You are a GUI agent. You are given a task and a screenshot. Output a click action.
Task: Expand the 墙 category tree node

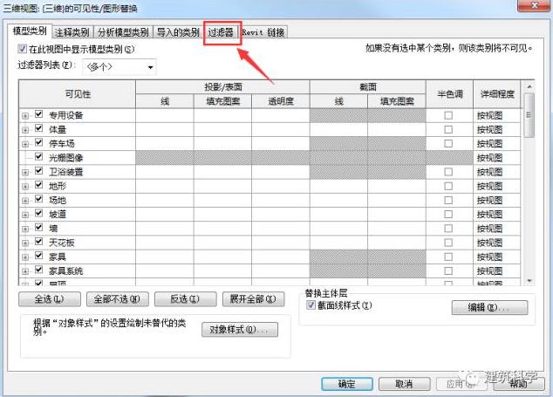pos(25,228)
